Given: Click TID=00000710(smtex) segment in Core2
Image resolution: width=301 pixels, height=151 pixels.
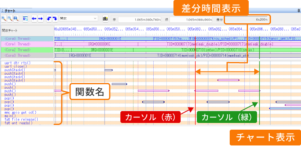Looking at the screenshot, I should tap(217, 50).
